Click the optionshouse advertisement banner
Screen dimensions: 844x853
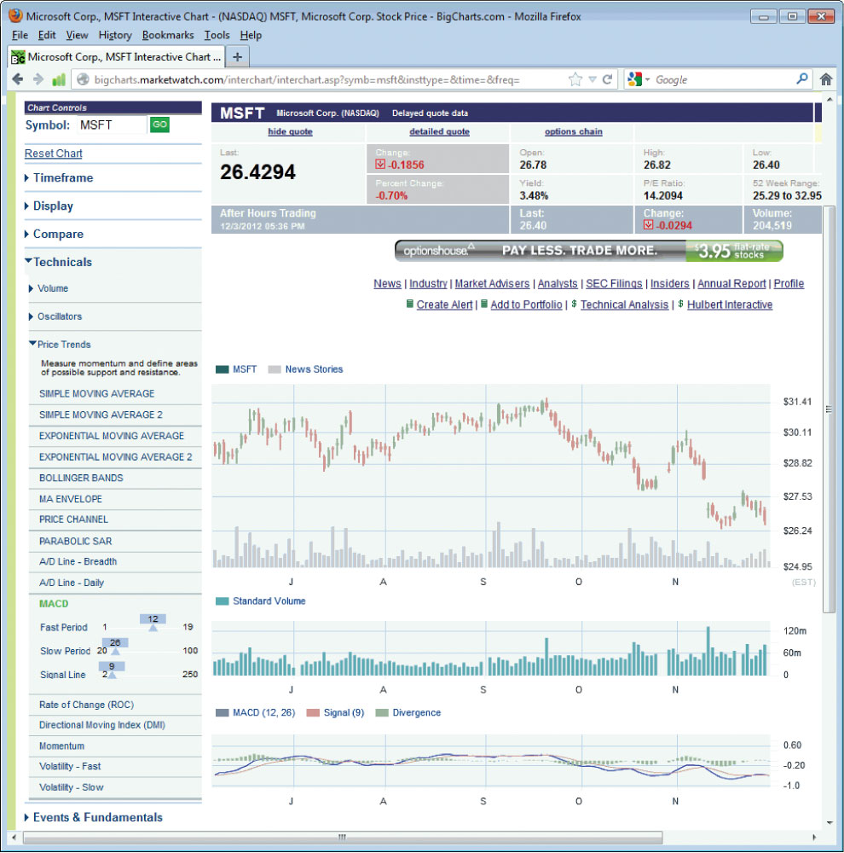[x=588, y=250]
